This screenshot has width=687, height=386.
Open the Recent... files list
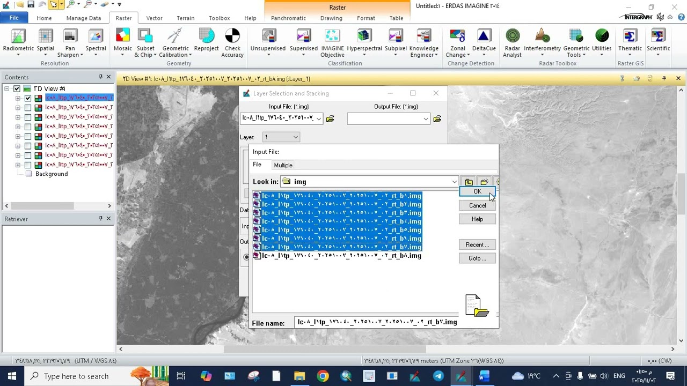coord(477,244)
